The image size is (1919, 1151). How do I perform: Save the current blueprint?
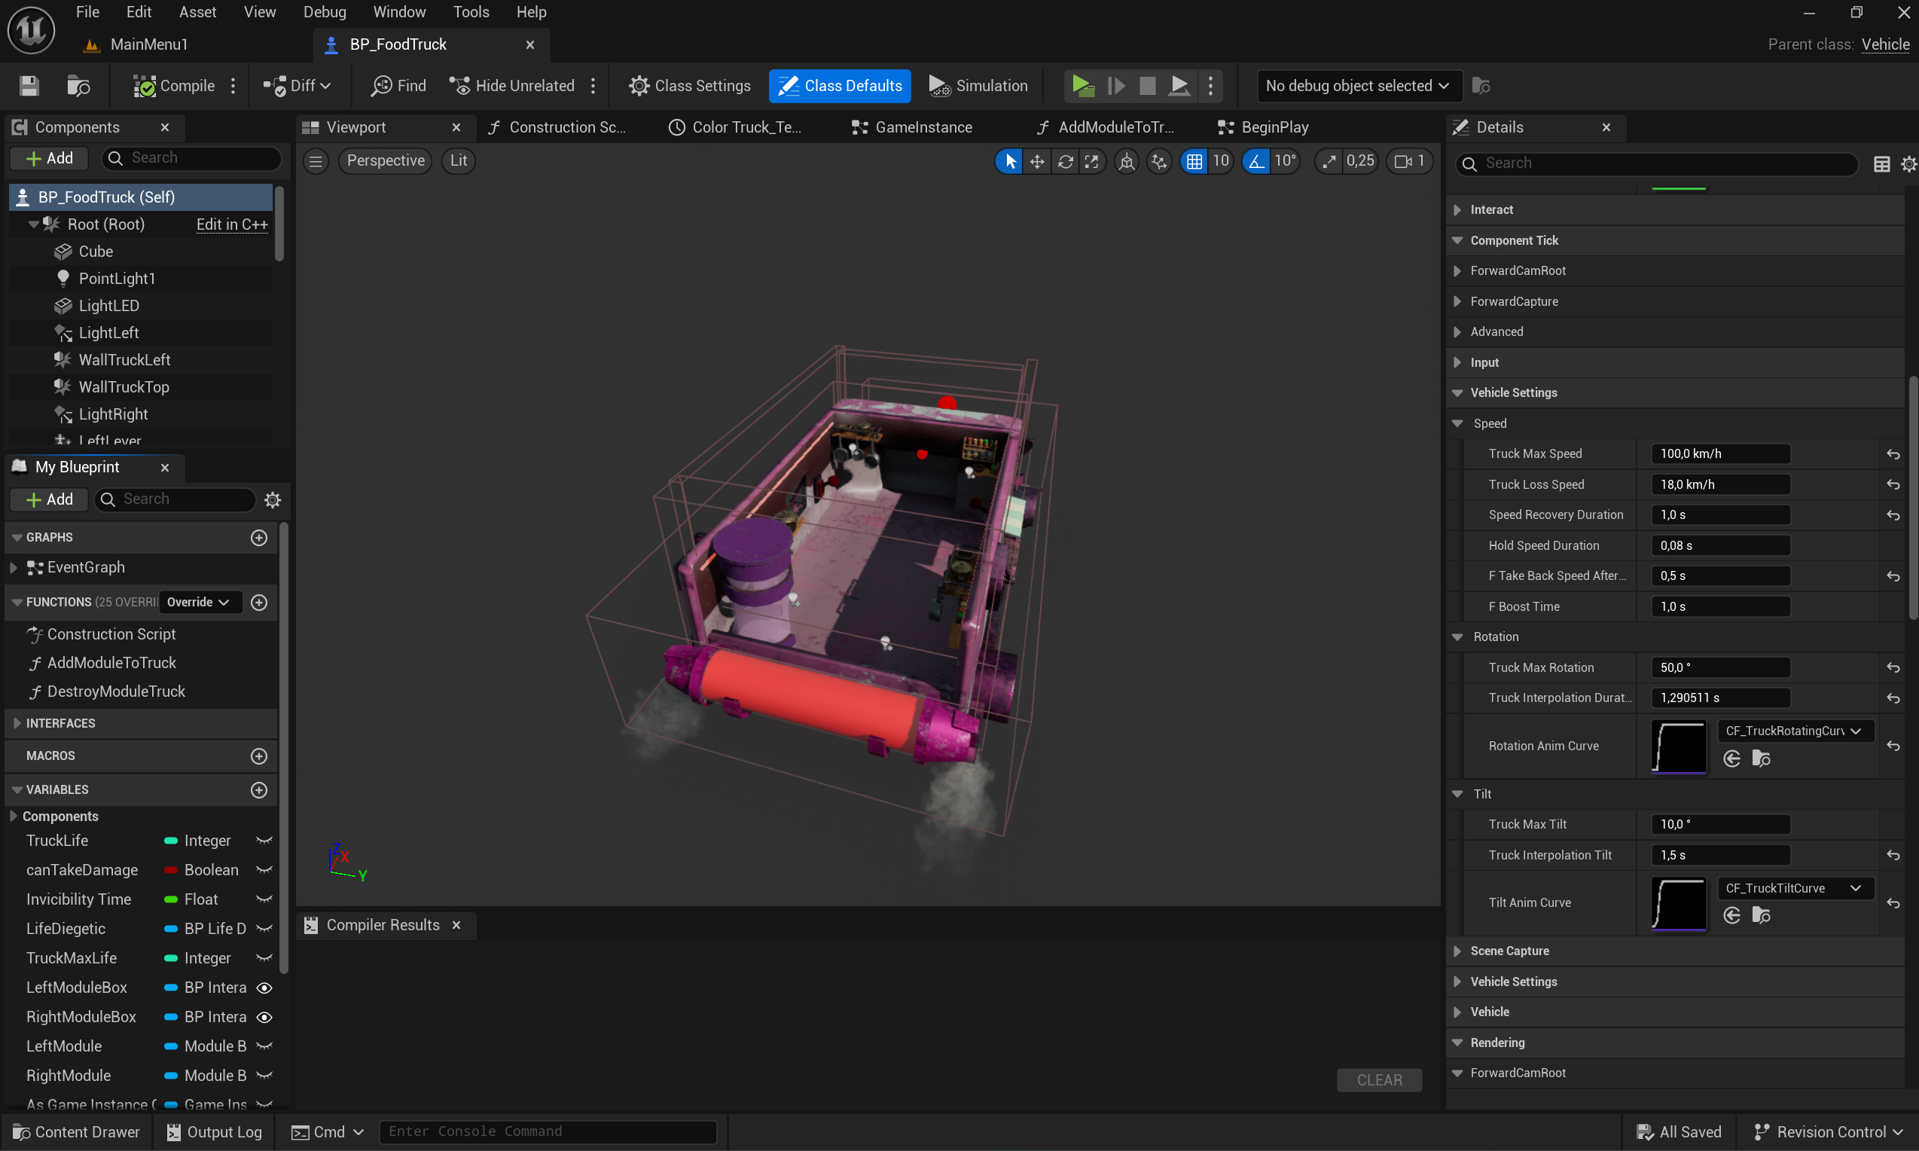click(29, 85)
